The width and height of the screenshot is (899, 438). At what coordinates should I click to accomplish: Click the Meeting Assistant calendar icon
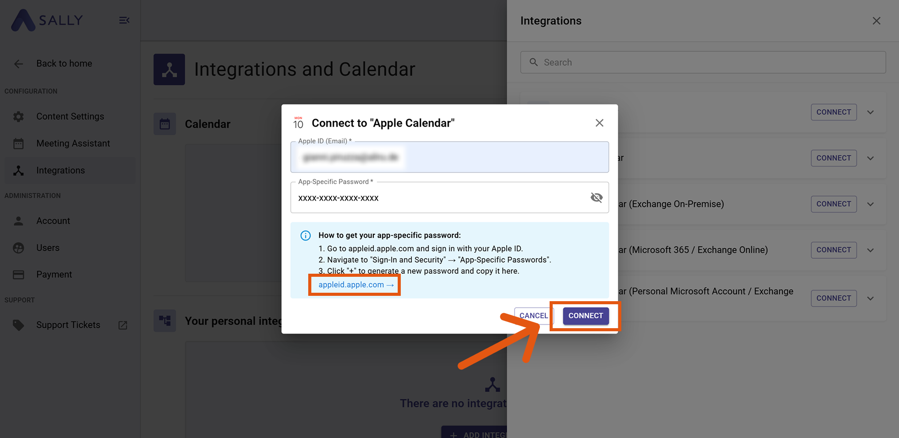(19, 143)
